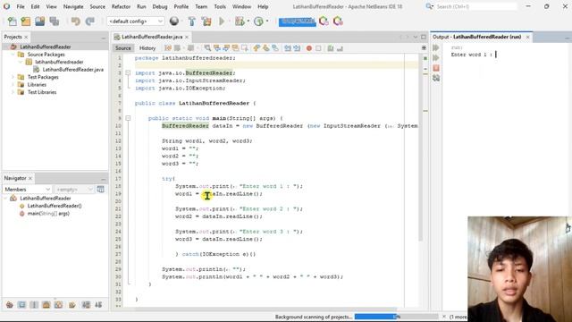Image resolution: width=572 pixels, height=322 pixels.
Task: Toggle fully qualified names in Navigator
Action: point(72,305)
